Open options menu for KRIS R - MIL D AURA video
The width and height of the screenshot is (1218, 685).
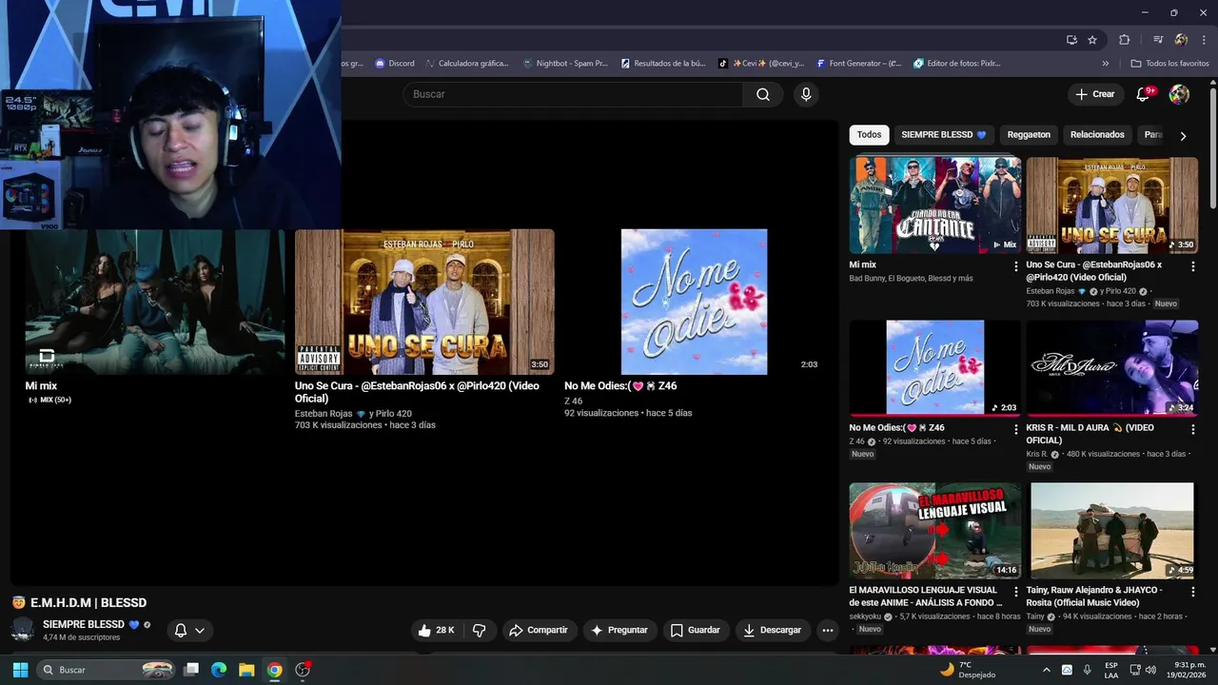1192,429
